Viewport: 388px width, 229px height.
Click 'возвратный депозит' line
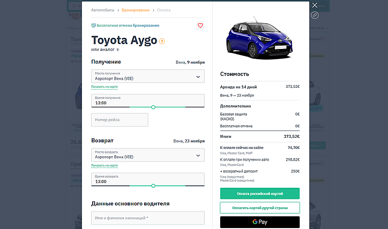point(260,171)
